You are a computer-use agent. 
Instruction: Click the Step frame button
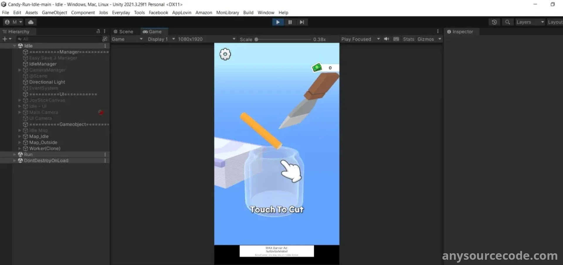tap(302, 22)
